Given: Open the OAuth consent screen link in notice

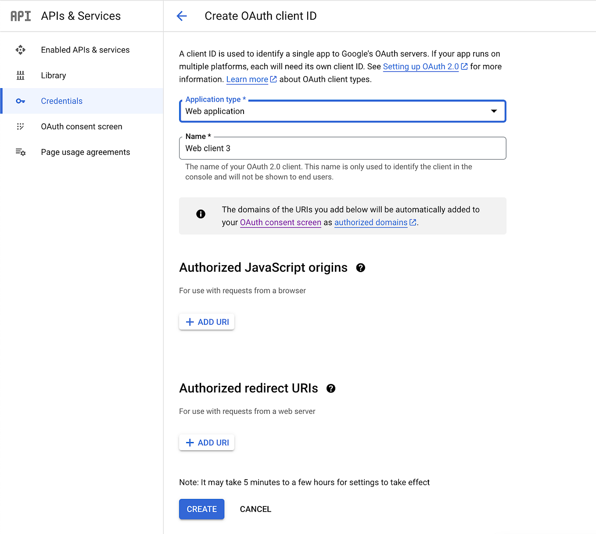Looking at the screenshot, I should coord(280,222).
